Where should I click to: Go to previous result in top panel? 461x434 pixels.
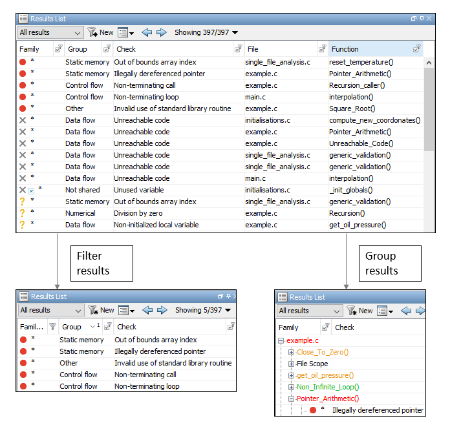point(147,32)
